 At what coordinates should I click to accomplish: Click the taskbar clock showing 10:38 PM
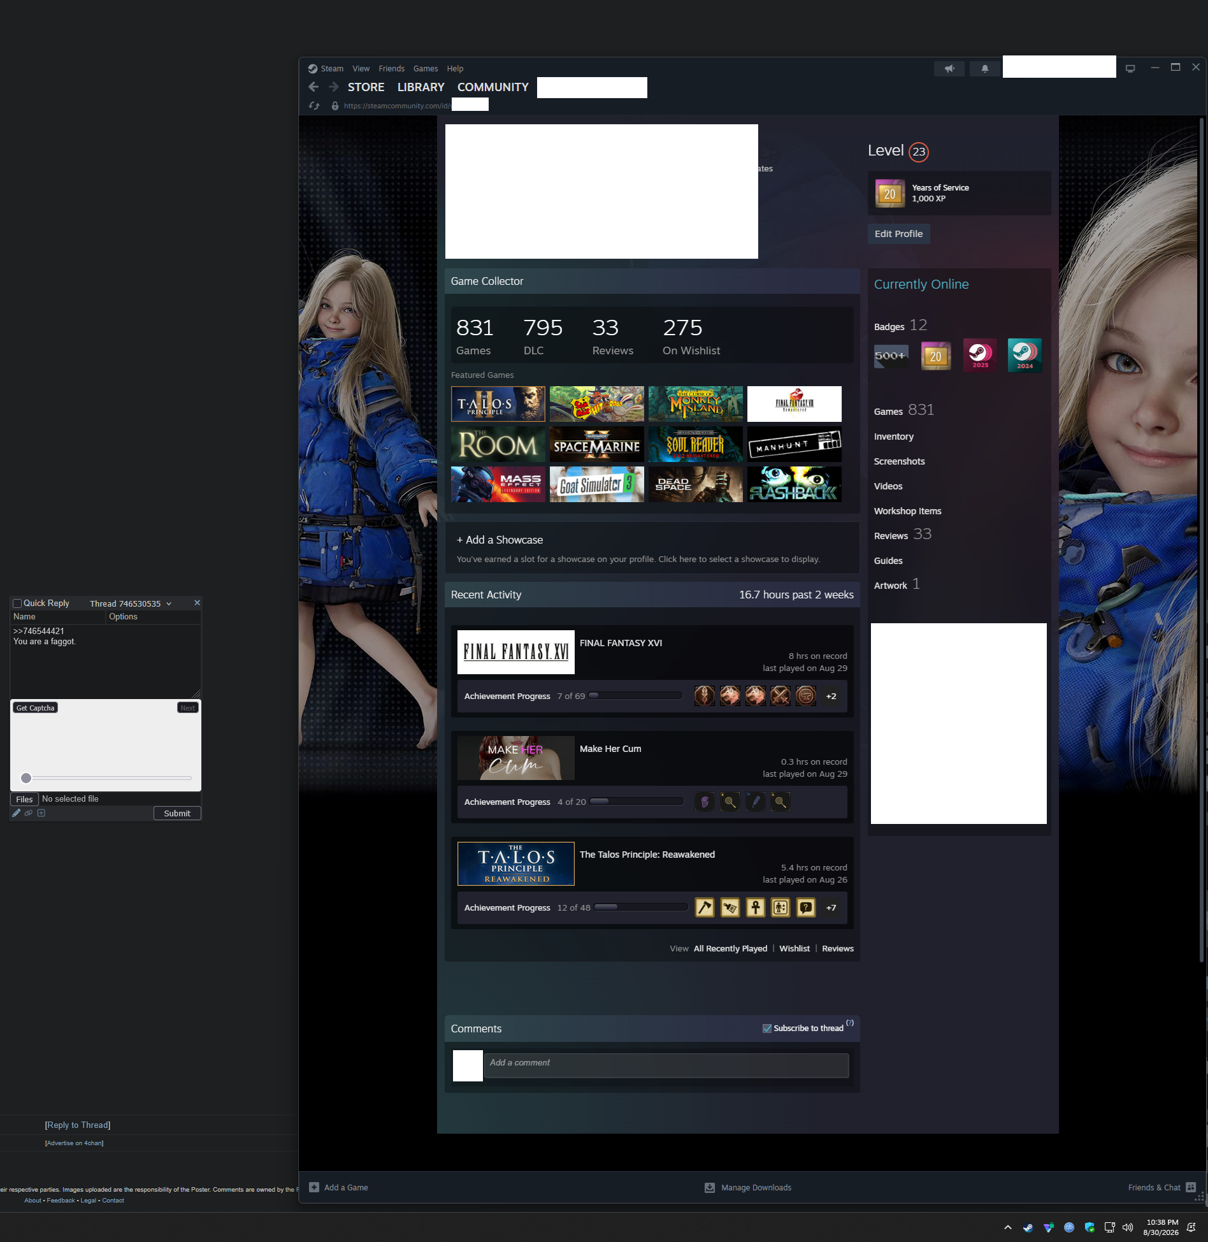[x=1162, y=1227]
